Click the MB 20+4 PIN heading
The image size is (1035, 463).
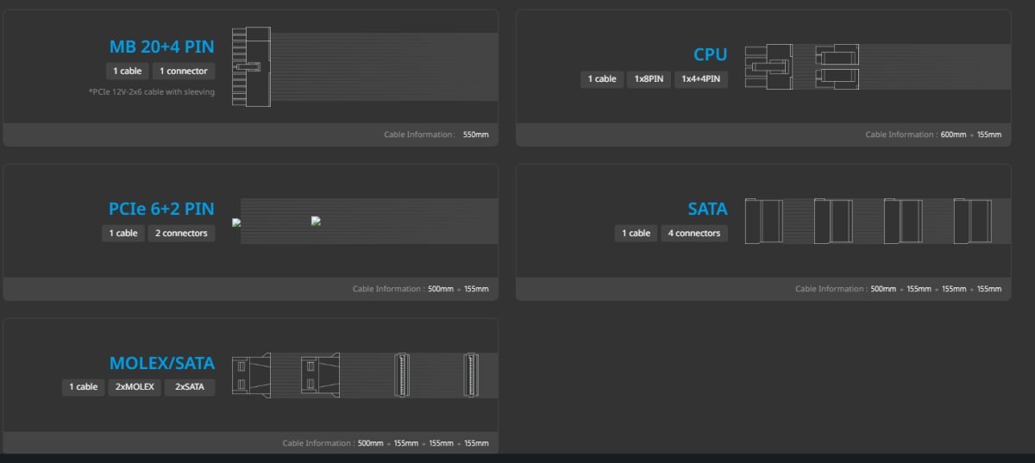161,47
